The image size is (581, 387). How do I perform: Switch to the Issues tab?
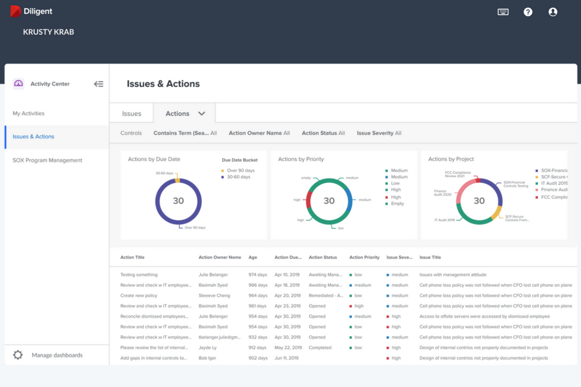(x=131, y=113)
